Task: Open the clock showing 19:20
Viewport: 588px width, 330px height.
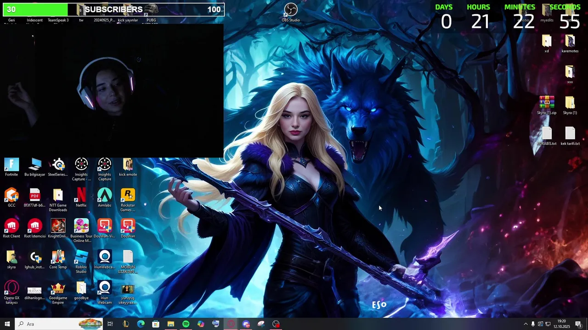Action: (561, 324)
